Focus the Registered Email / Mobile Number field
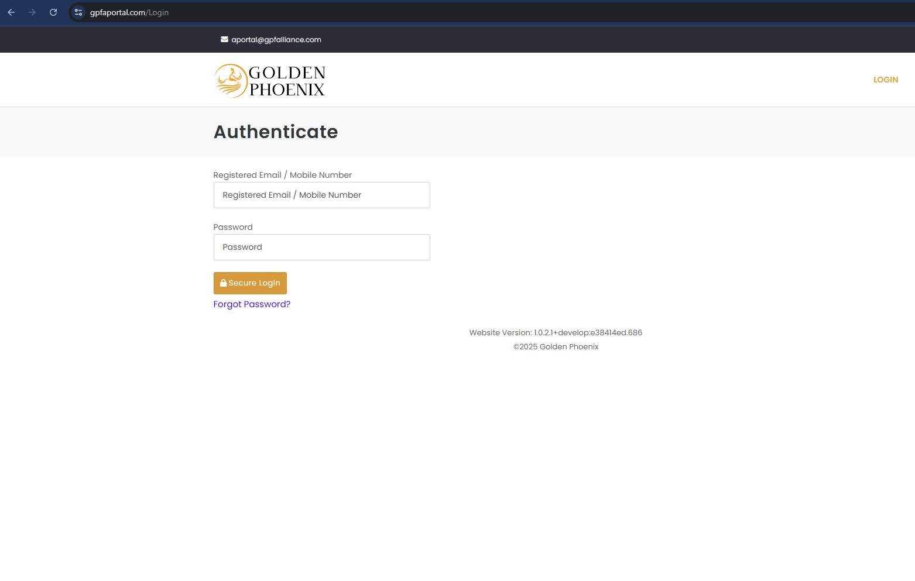This screenshot has height=581, width=915. (321, 195)
